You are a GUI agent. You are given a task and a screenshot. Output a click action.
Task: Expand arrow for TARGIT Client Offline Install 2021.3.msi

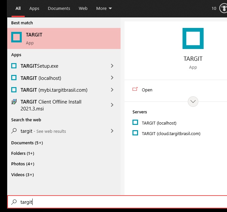point(112,105)
